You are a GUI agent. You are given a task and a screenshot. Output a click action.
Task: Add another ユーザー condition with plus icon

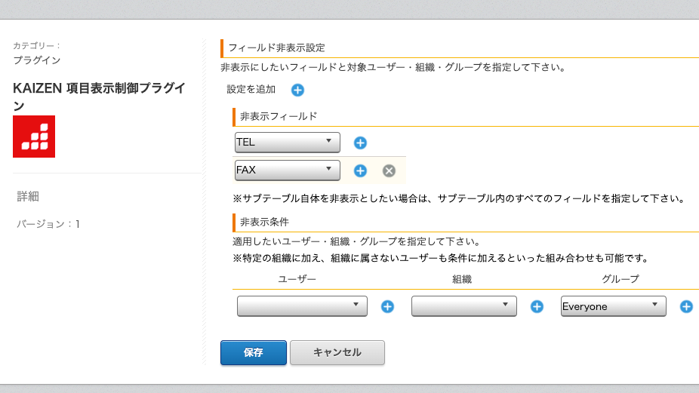point(387,306)
